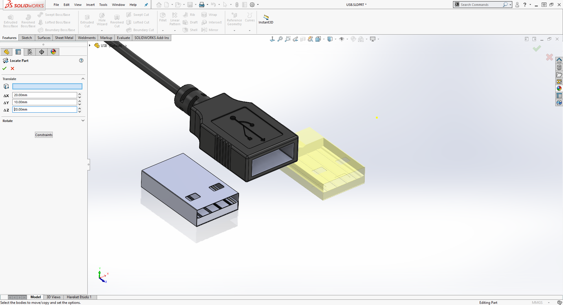563x305 pixels.
Task: Expand the Rotate section
Action: tap(83, 121)
